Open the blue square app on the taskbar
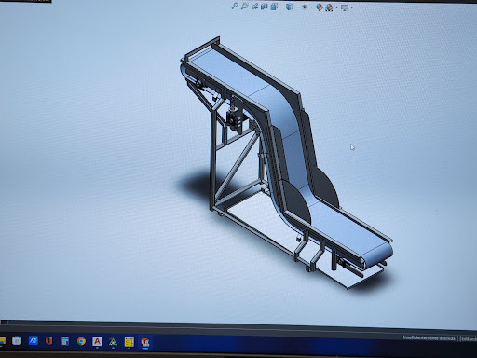Image resolution: width=477 pixels, height=358 pixels. click(x=34, y=340)
